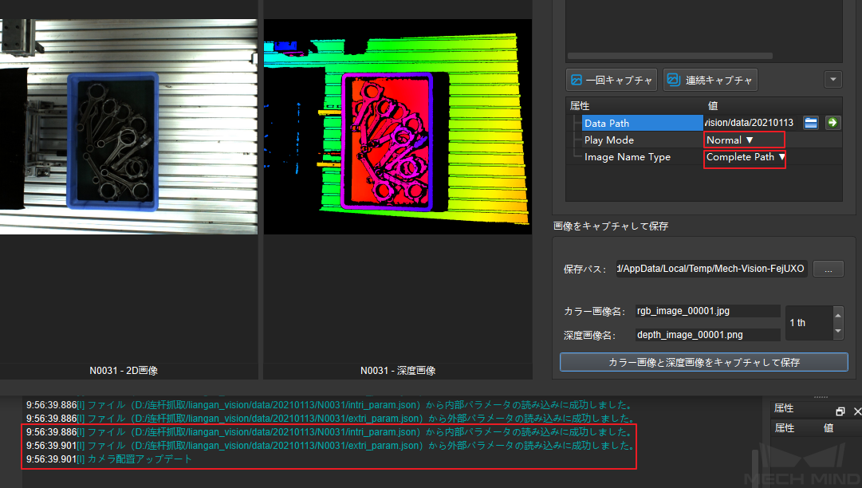Close the 属性 panel at bottom right
This screenshot has width=862, height=488.
coord(857,411)
